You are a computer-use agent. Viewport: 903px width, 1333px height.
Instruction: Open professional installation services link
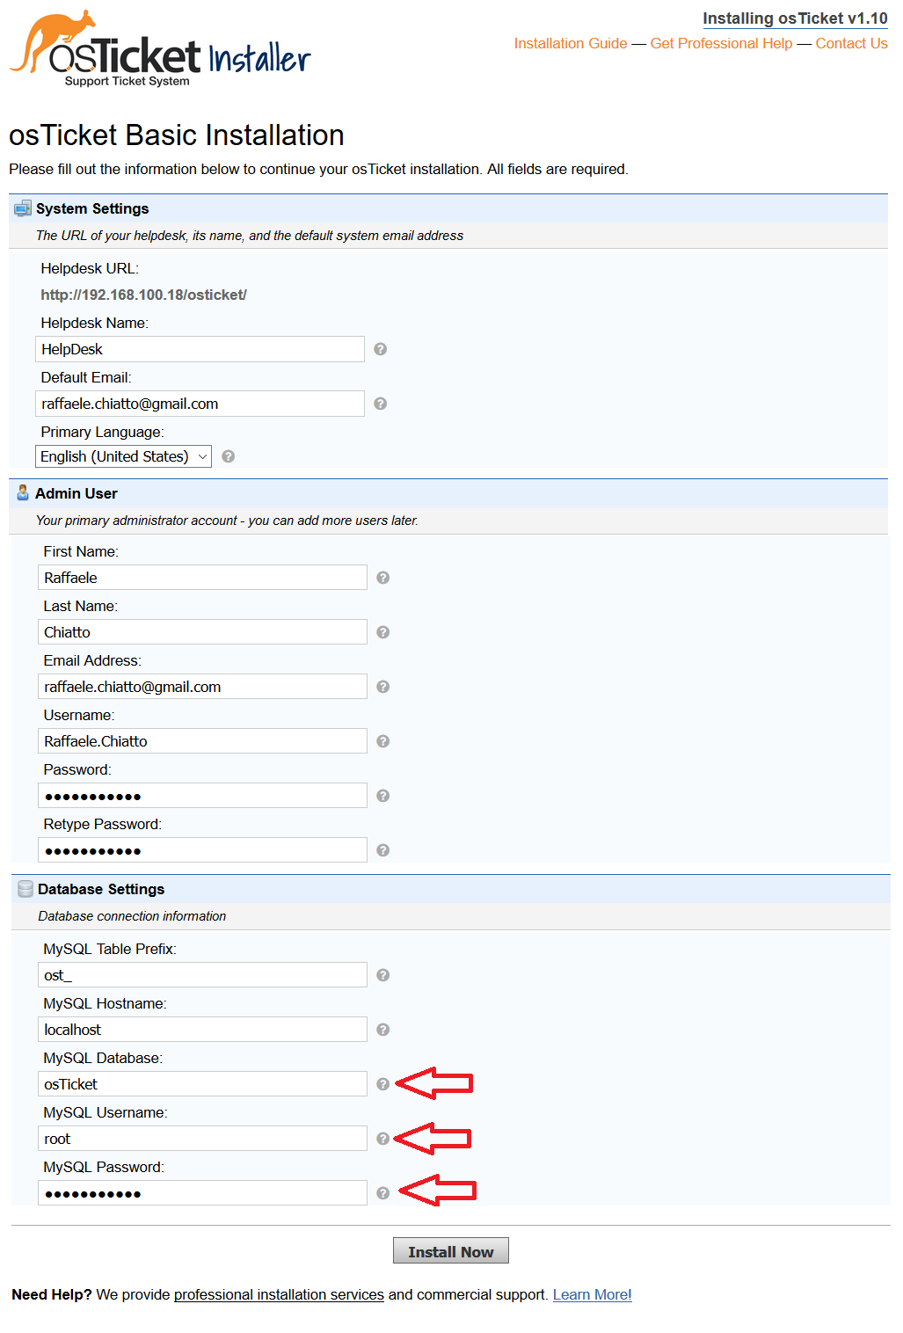click(x=279, y=1294)
